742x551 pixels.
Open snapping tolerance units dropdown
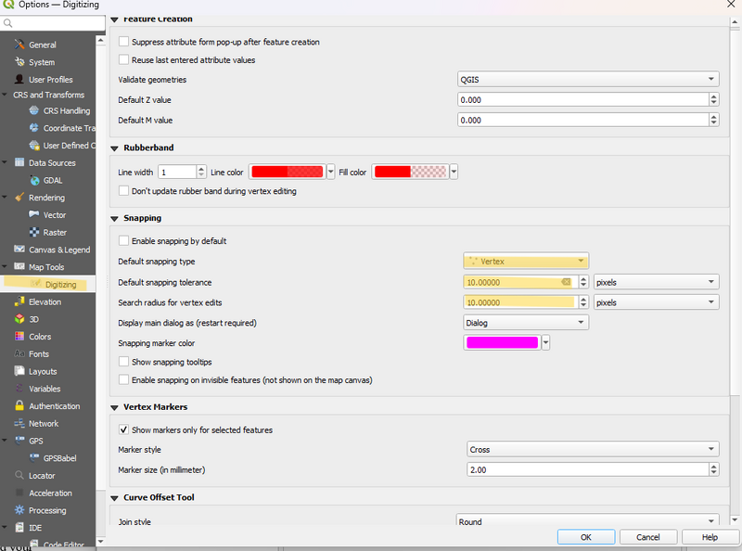pos(657,282)
